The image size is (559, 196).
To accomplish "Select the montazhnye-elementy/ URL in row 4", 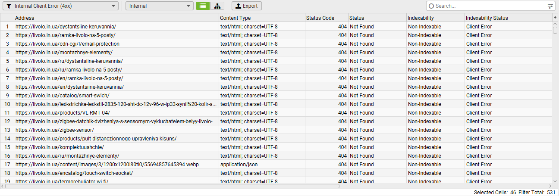I will coord(64,53).
